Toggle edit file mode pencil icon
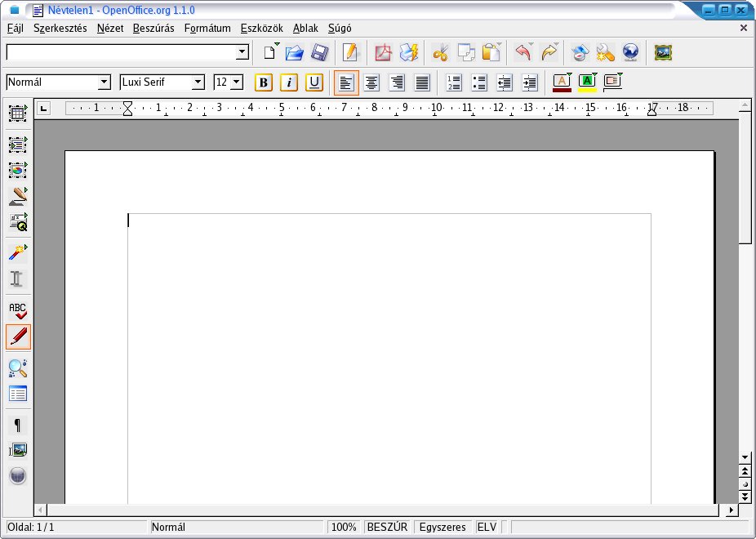The height and width of the screenshot is (539, 756). (350, 52)
